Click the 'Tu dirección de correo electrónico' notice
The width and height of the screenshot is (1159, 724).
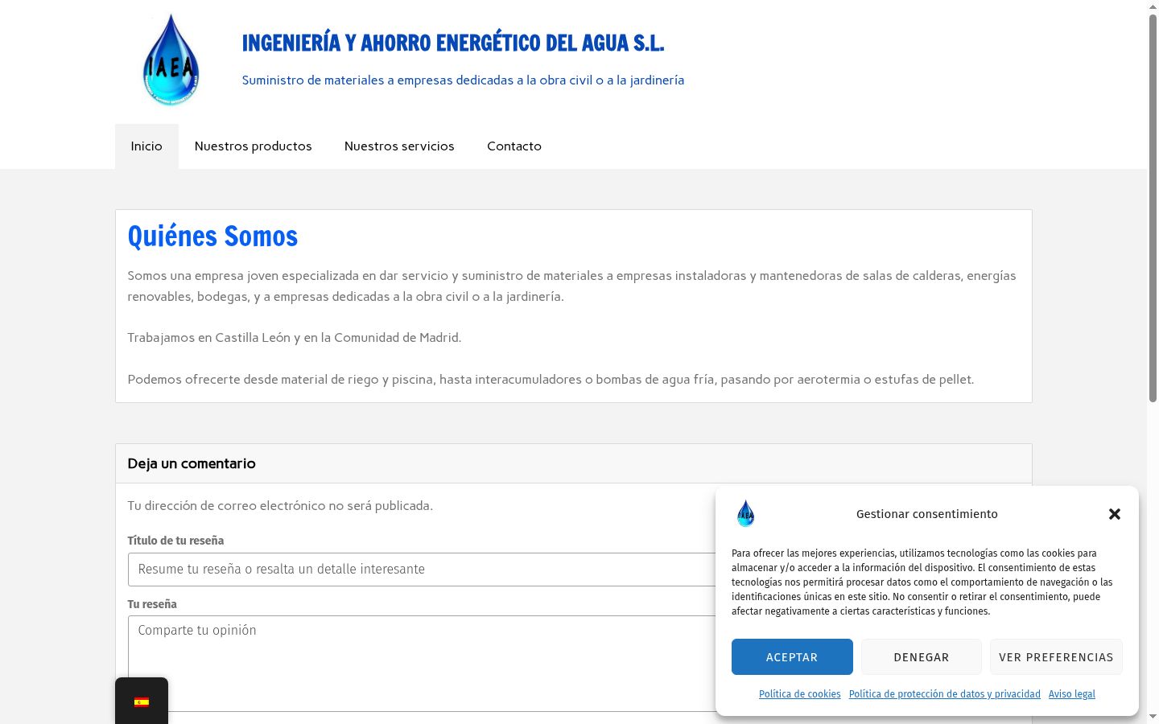click(280, 506)
